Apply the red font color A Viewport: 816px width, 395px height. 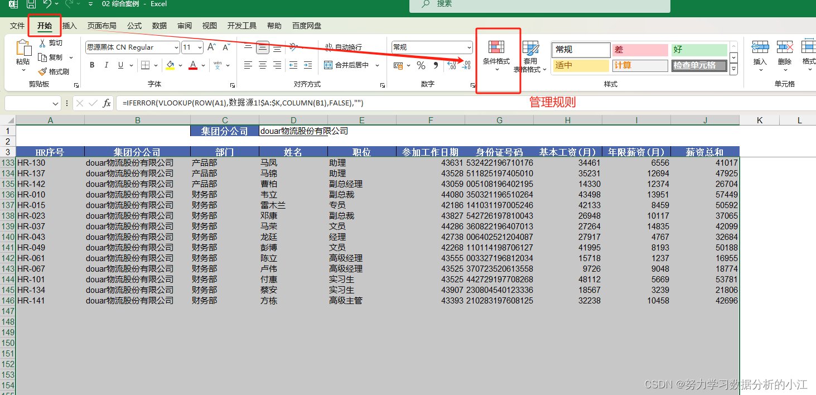tap(193, 65)
